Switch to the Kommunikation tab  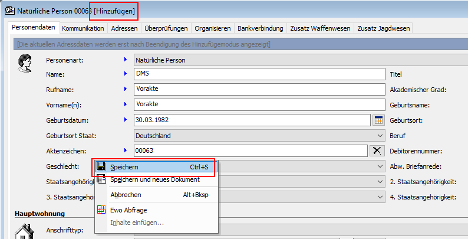(x=83, y=28)
